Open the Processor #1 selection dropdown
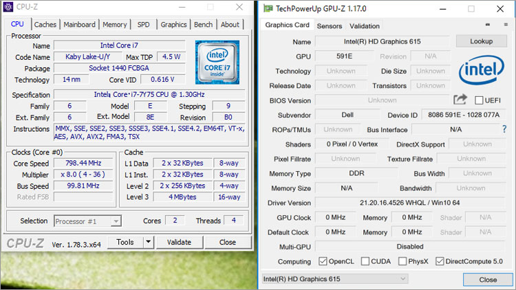 (x=87, y=221)
